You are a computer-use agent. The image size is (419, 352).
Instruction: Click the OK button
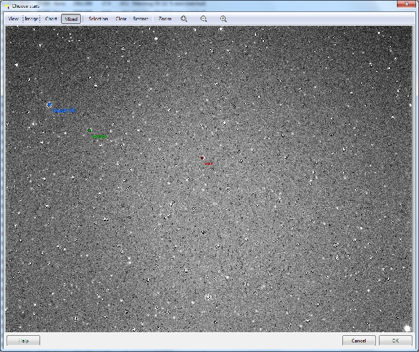(396, 341)
